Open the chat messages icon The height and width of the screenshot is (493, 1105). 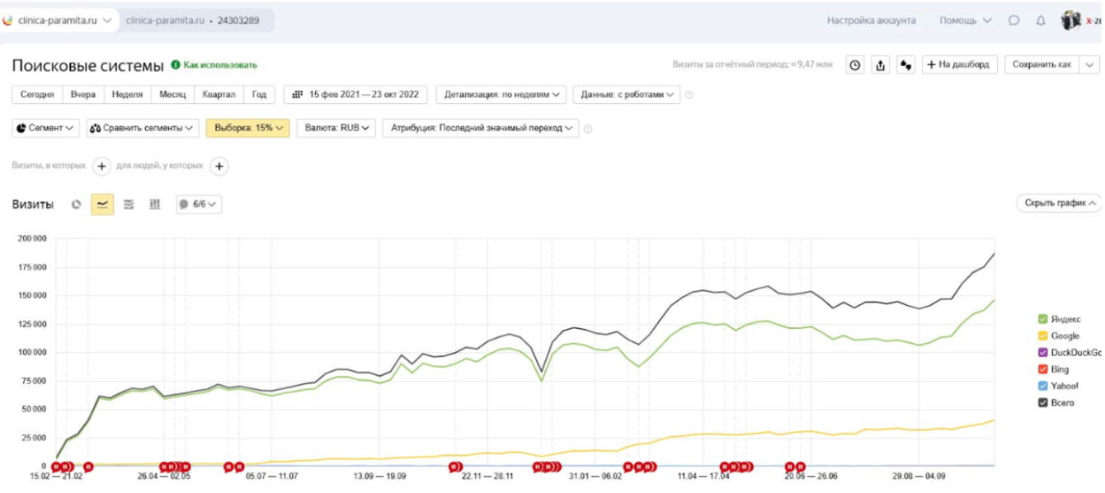[1014, 21]
